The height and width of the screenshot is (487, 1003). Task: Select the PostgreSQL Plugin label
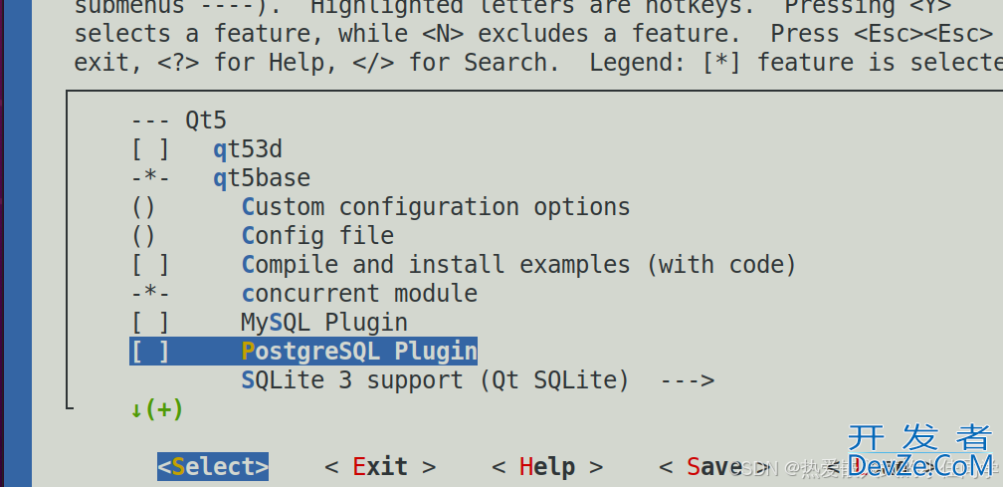(359, 352)
